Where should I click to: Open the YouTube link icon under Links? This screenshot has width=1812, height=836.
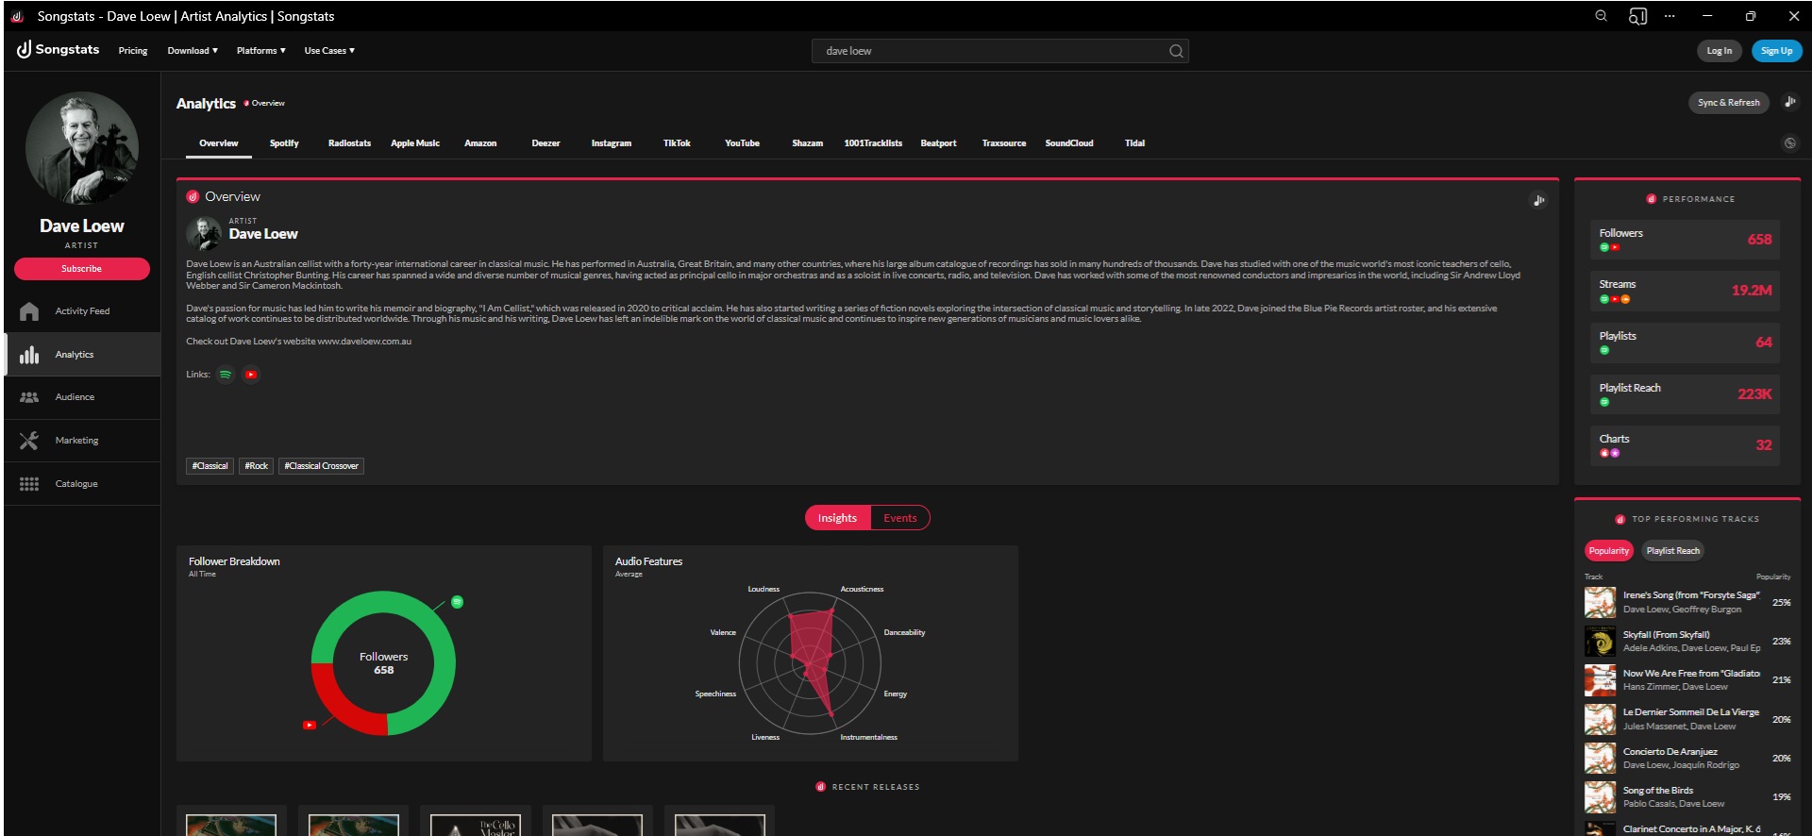(x=251, y=375)
